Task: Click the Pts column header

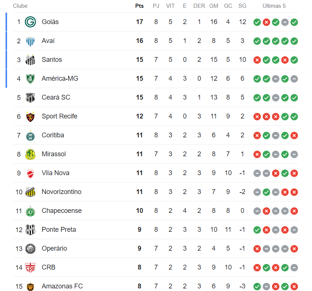Action: coord(139,6)
